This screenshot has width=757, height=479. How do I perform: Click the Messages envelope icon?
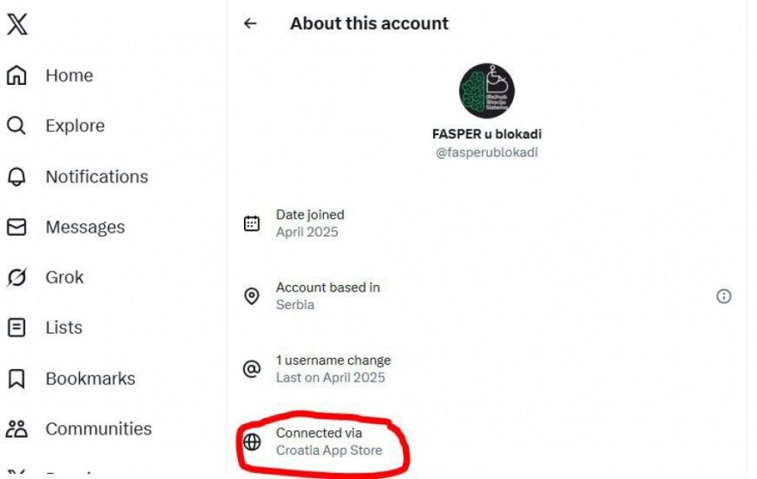click(17, 227)
